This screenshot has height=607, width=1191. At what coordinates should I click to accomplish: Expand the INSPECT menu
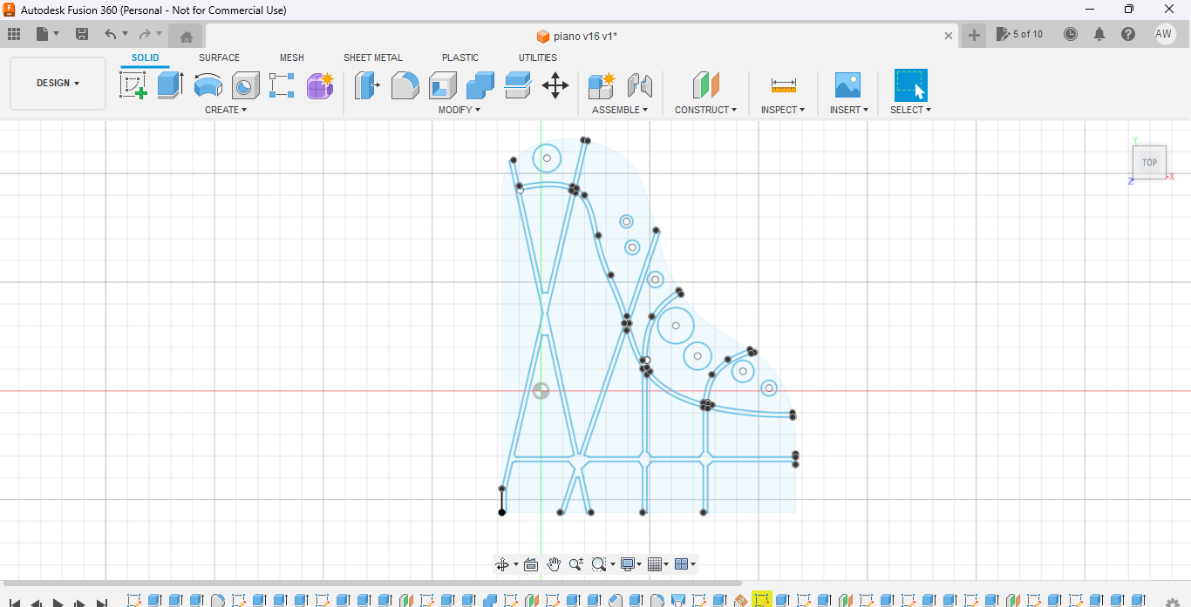tap(783, 110)
